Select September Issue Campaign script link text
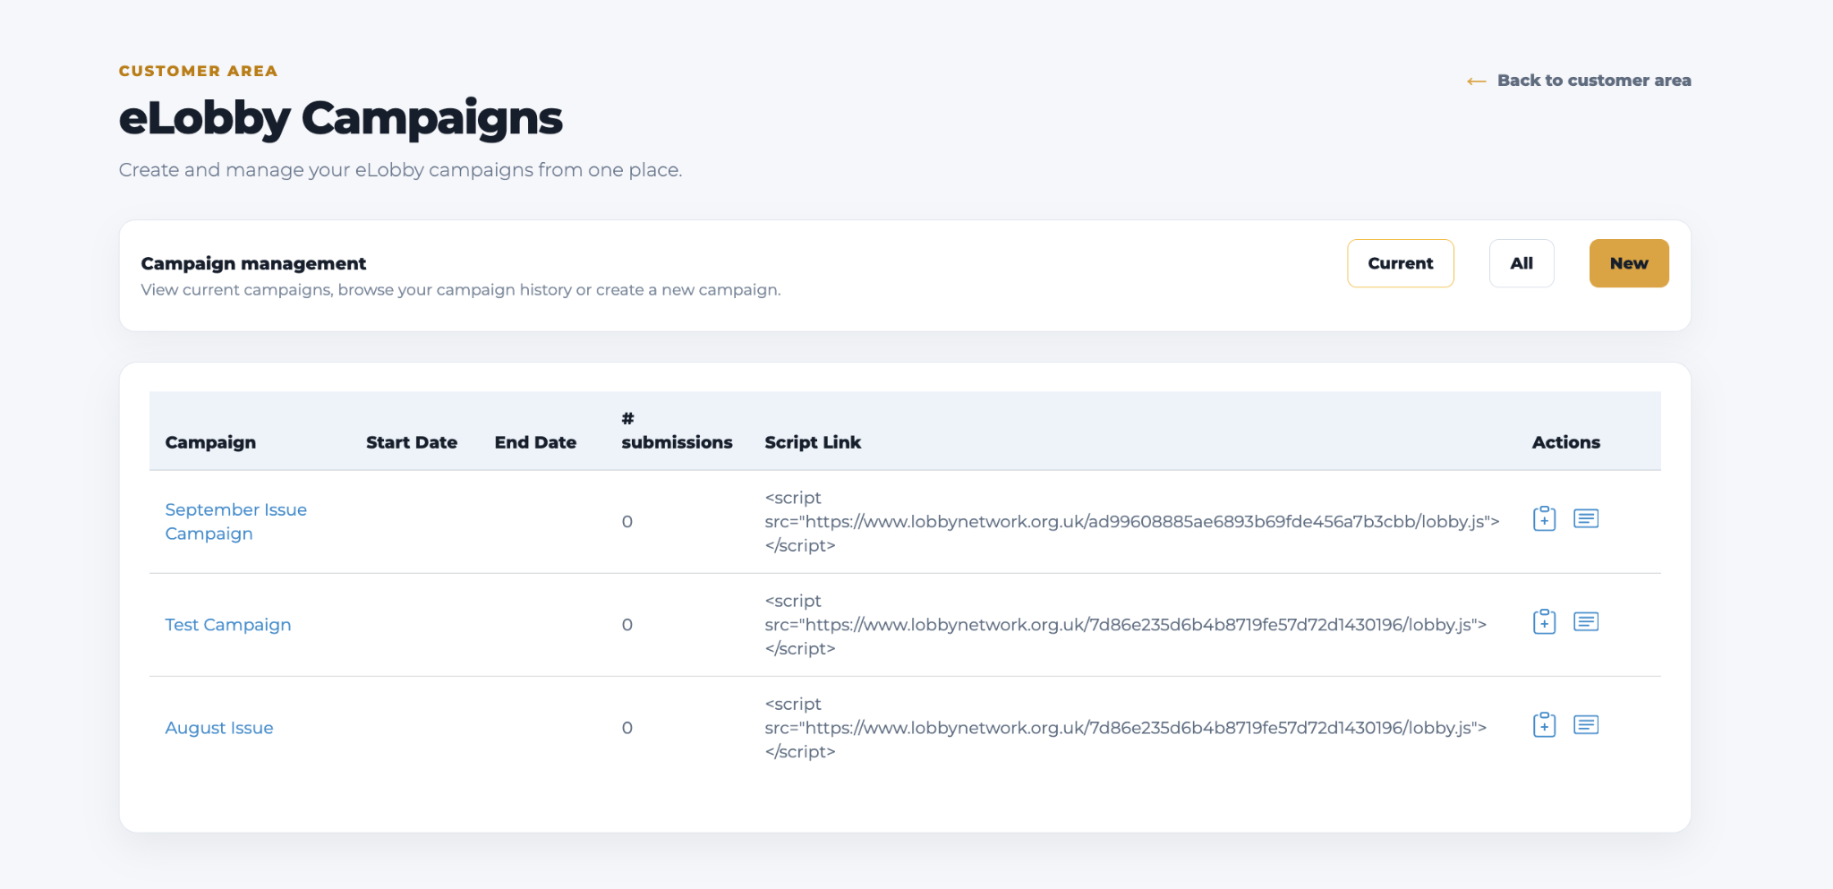This screenshot has width=1833, height=889. pos(1132,521)
